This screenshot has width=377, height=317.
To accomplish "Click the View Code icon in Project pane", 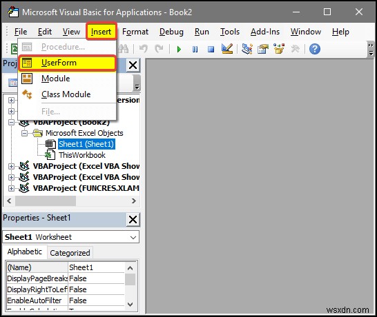I will [x=12, y=83].
